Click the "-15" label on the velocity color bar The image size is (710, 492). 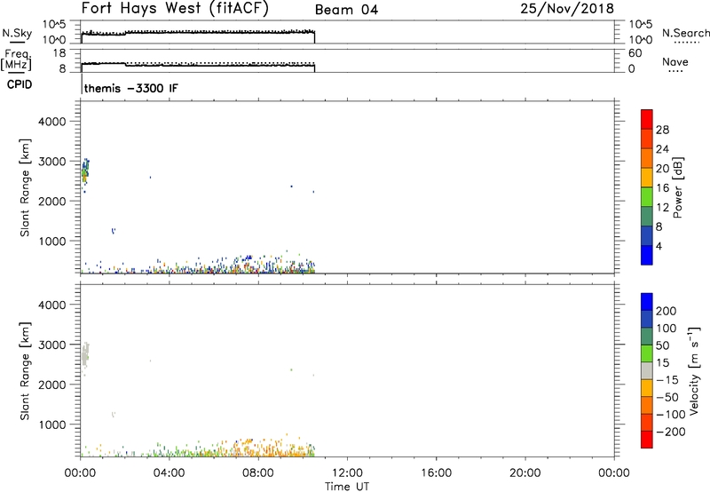(667, 380)
